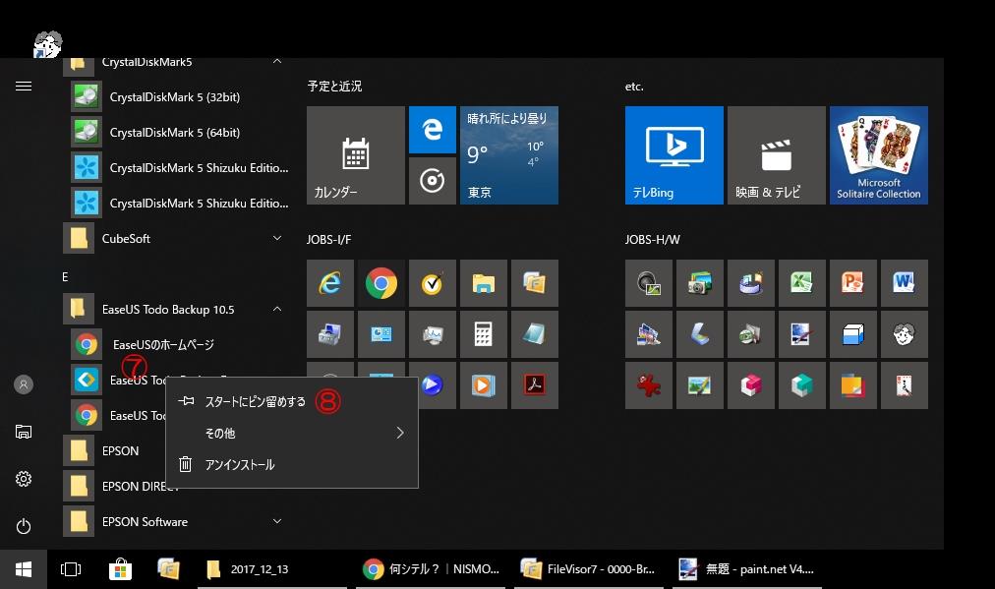Open File Explorer from Start sidebar
The width and height of the screenshot is (995, 589).
pyautogui.click(x=24, y=432)
